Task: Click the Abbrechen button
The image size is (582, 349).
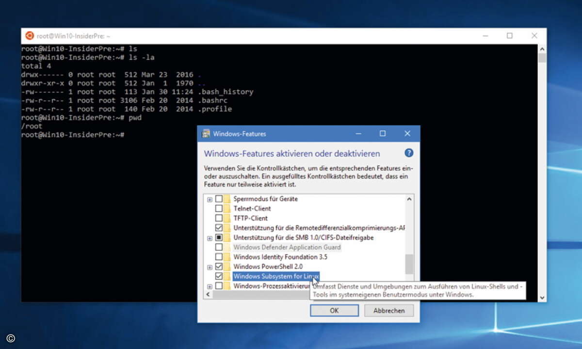Action: 389,311
